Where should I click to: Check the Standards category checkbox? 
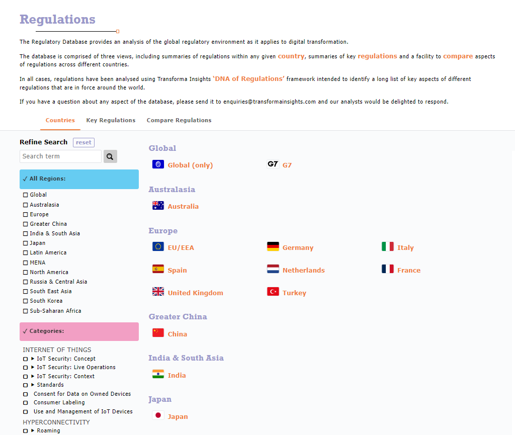[26, 385]
